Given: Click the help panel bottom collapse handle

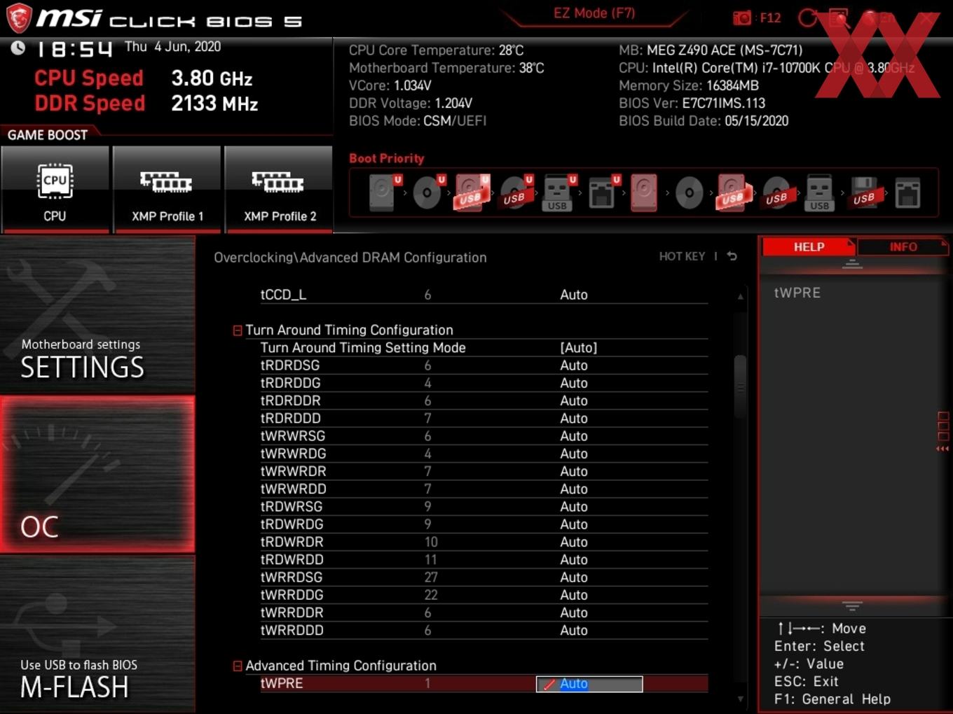Looking at the screenshot, I should [852, 605].
